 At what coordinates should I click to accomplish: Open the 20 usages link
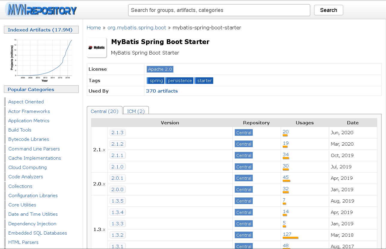click(285, 132)
